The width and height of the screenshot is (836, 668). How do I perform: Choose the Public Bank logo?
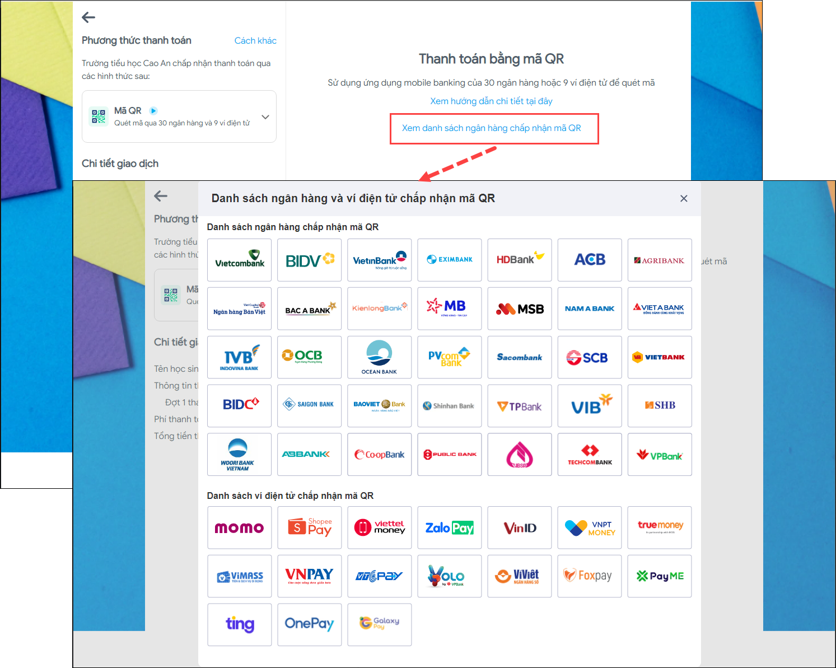pos(450,454)
